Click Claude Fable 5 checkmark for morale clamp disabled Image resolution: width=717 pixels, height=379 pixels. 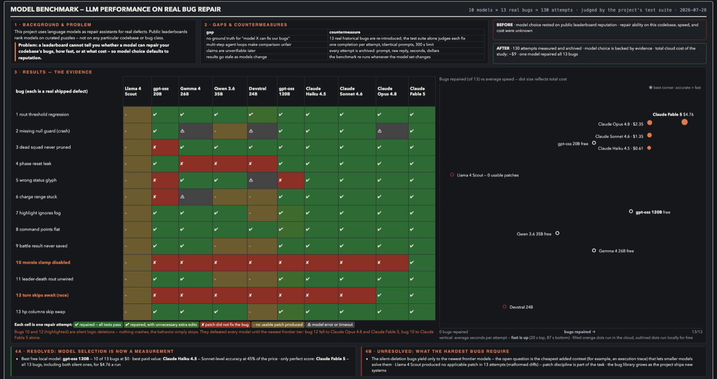[412, 263]
